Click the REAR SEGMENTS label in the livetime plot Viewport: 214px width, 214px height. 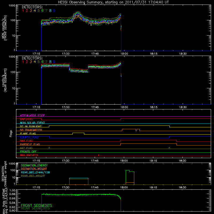[x=35, y=208]
